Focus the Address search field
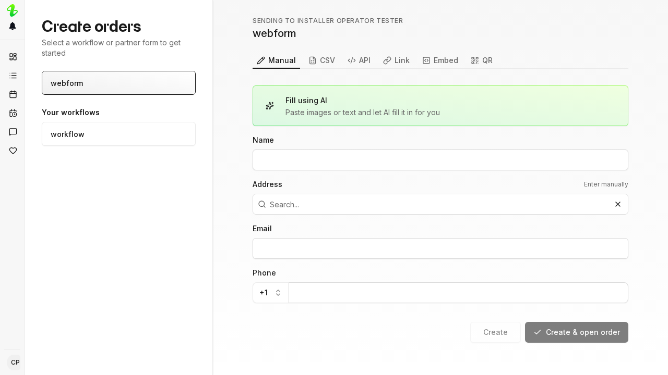This screenshot has width=668, height=375. (440, 204)
